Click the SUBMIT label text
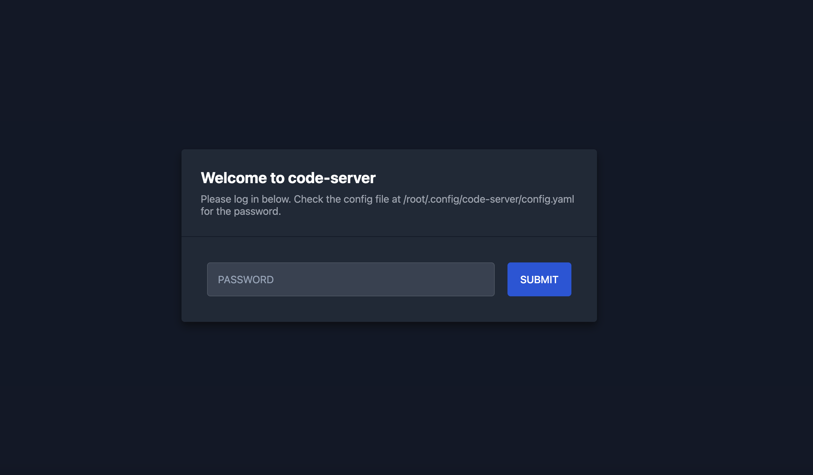 click(x=539, y=280)
